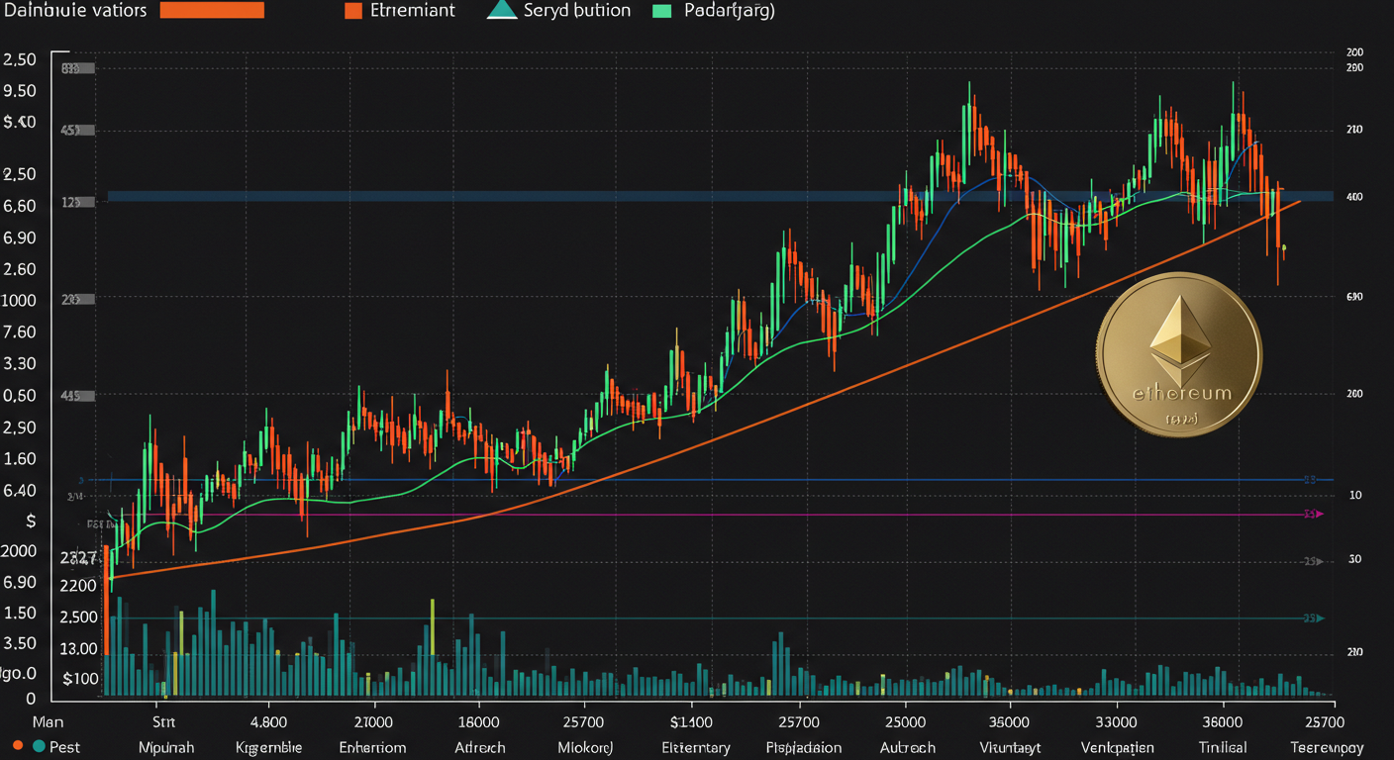The height and width of the screenshot is (760, 1394).
Task: Click the 0,50 left axis value
Action: [x=20, y=395]
